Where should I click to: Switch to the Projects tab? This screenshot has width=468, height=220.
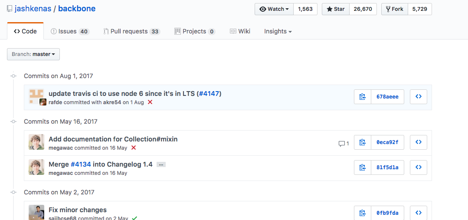195,31
